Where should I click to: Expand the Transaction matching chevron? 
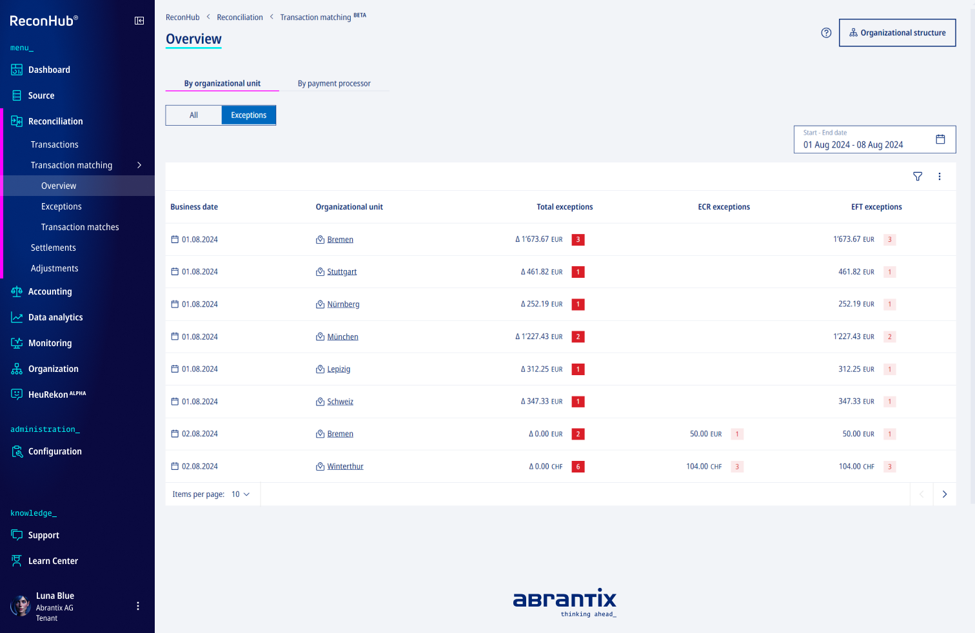click(139, 165)
